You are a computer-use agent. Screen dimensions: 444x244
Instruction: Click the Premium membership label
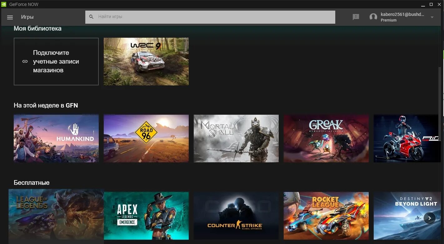pyautogui.click(x=388, y=20)
